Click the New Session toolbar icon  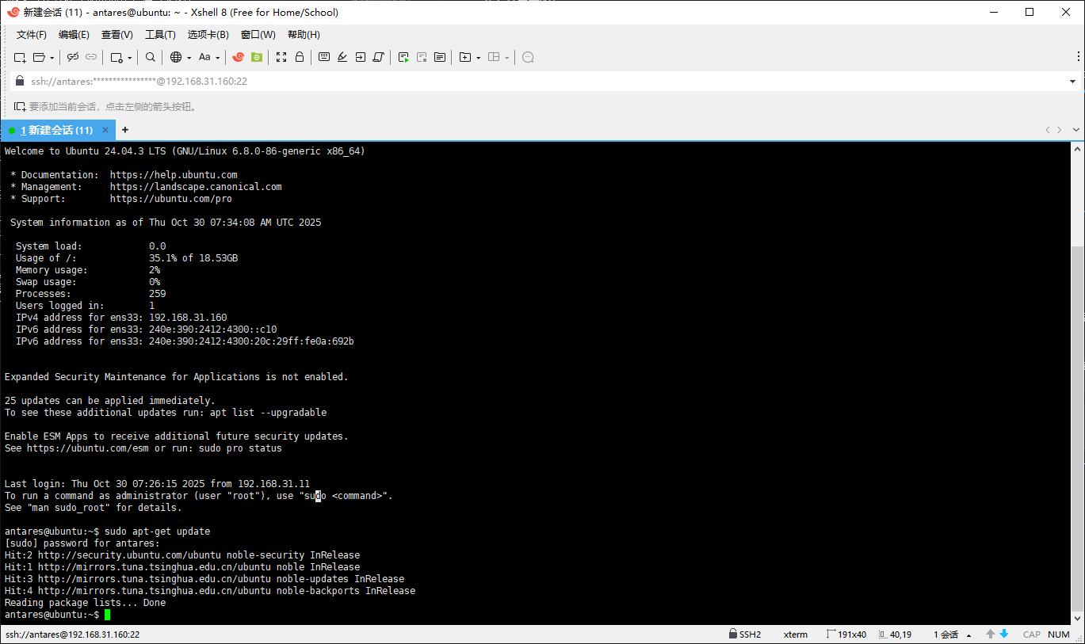point(20,57)
